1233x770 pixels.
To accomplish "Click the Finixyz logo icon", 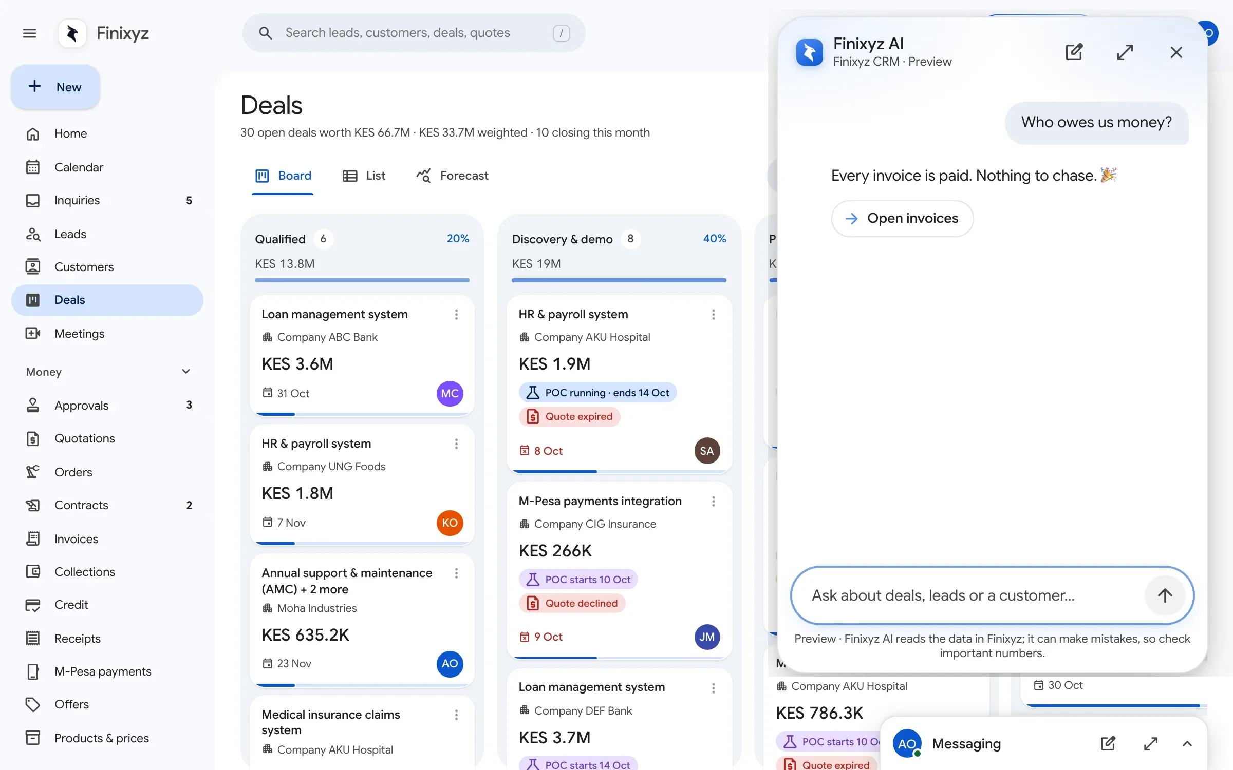I will (x=72, y=33).
